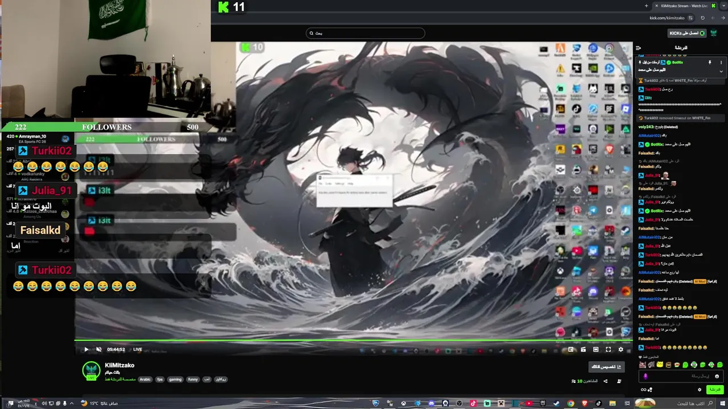Open site information icon in address bar

point(690,18)
